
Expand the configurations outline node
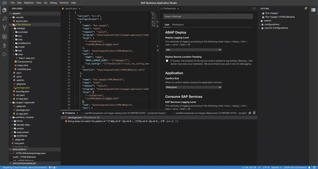tap(259, 25)
